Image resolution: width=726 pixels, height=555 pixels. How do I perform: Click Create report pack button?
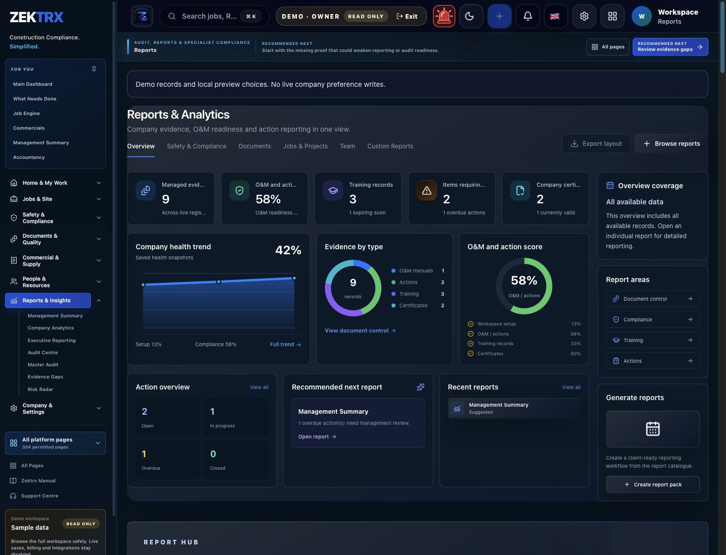(653, 484)
